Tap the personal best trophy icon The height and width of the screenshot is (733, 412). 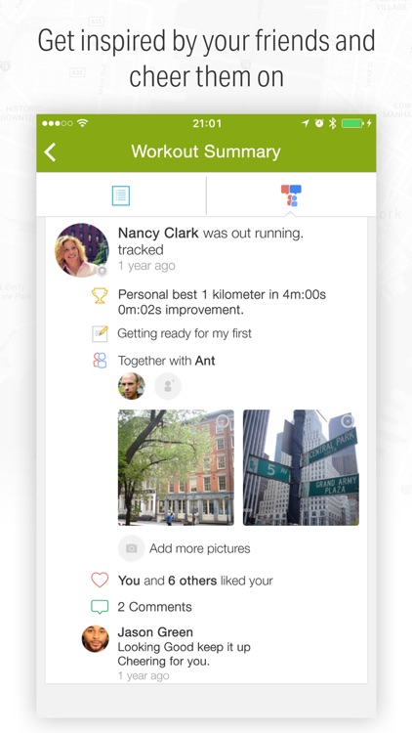pyautogui.click(x=100, y=295)
